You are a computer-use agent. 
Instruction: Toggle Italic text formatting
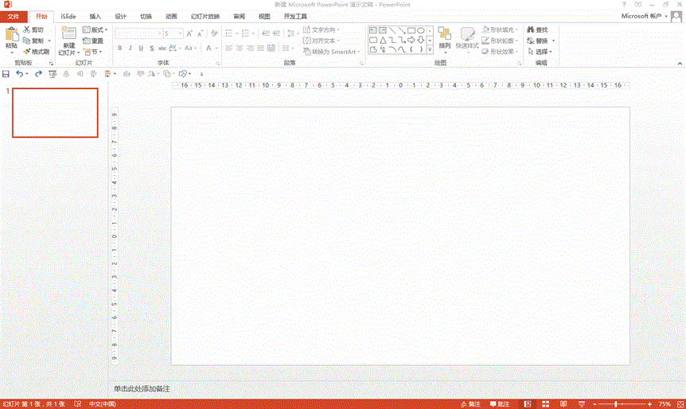pyautogui.click(x=131, y=48)
